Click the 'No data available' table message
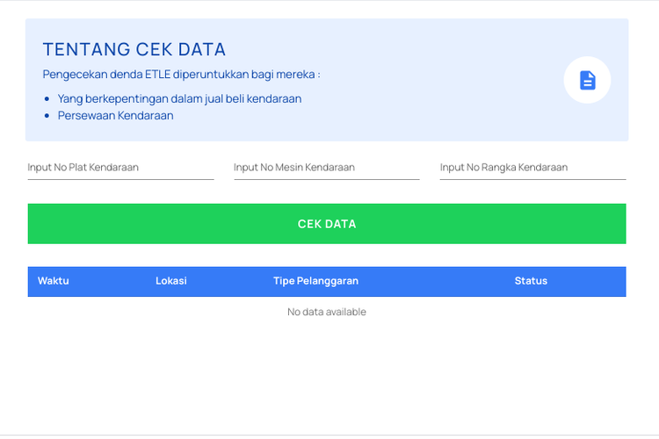Viewport: 659px width, 439px height. (x=326, y=312)
